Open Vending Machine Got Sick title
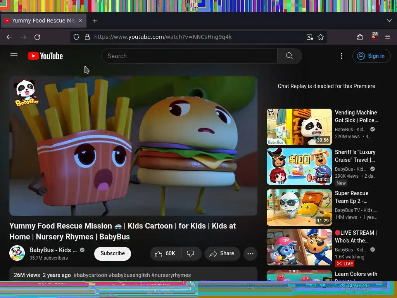Screen dimensions: 397x298 [357, 116]
